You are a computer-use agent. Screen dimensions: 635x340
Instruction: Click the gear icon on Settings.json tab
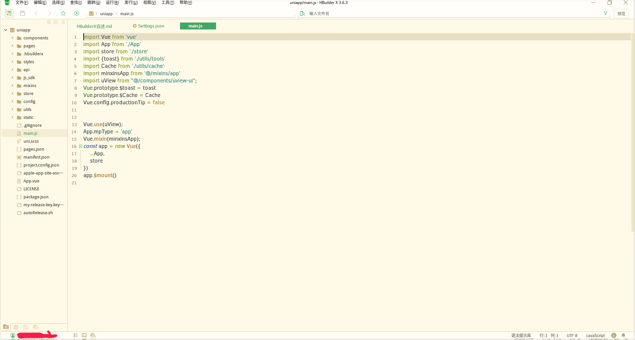pyautogui.click(x=135, y=26)
